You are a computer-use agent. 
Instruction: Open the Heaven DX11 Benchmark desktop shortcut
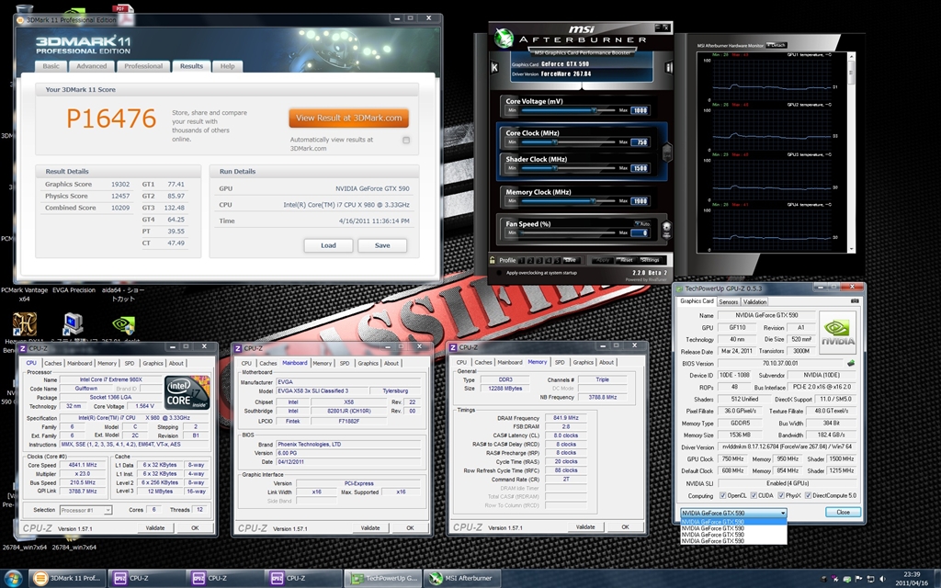point(25,324)
